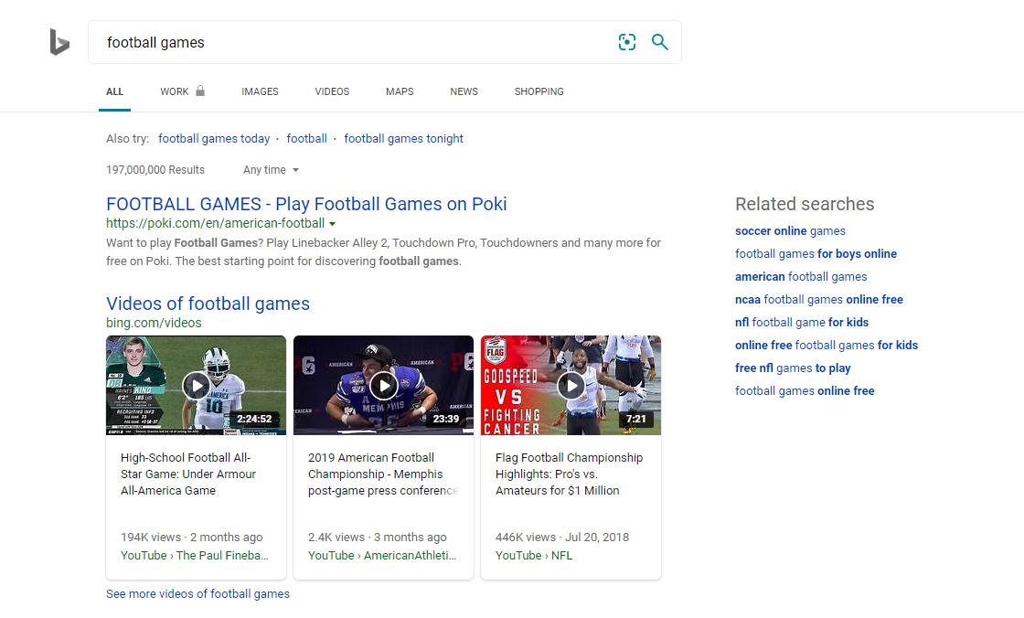Select 'ncaa football games online free'
Viewport: 1024px width, 618px height.
[x=819, y=299]
